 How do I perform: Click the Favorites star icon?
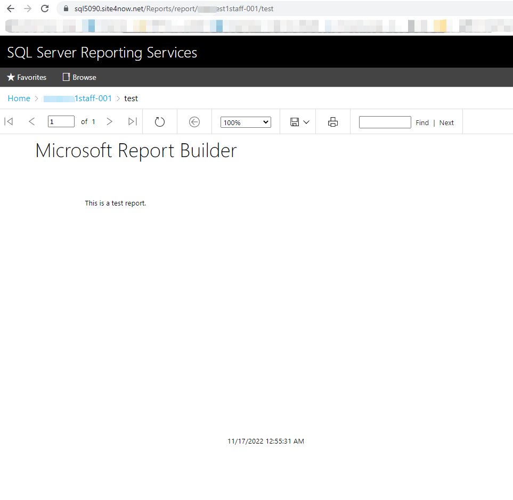click(11, 77)
